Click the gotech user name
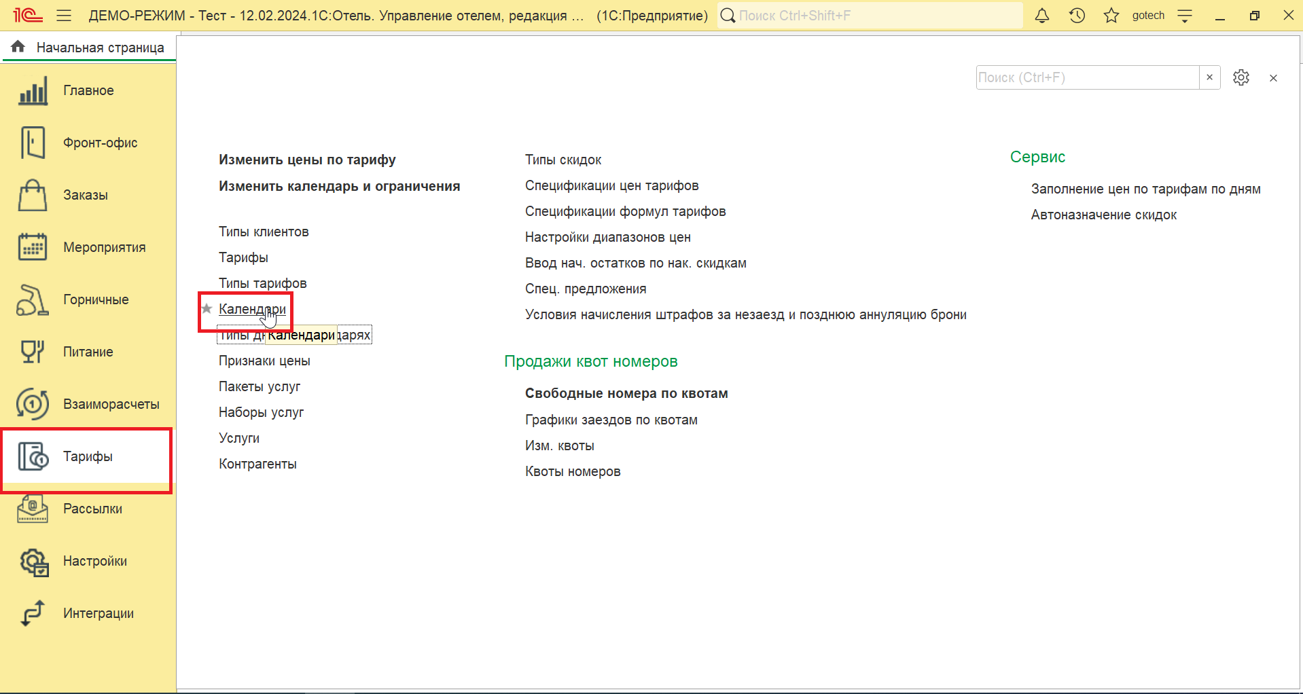This screenshot has width=1303, height=694. coord(1148,15)
